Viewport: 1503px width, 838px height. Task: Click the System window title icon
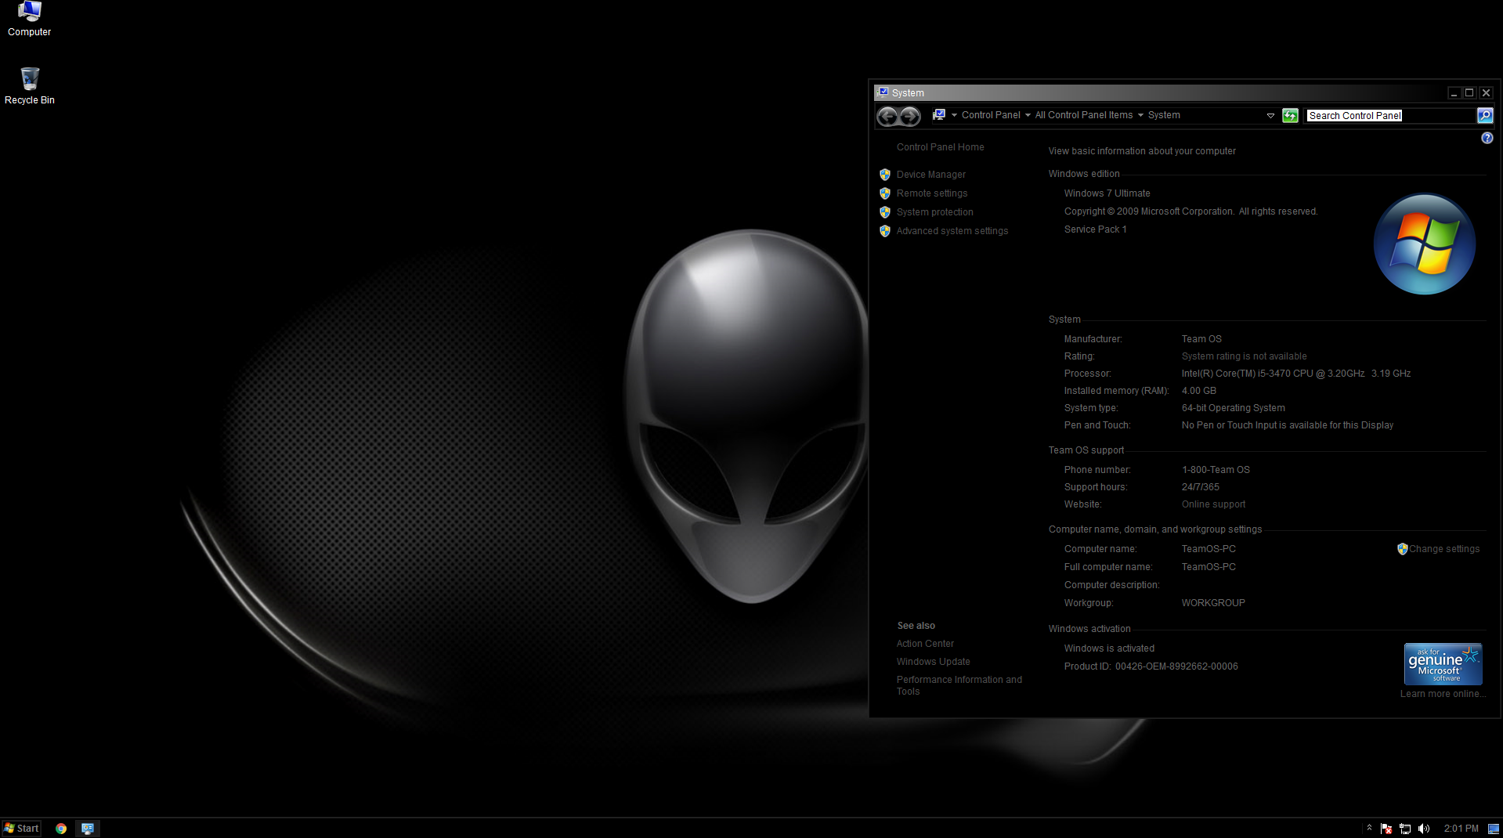click(x=883, y=92)
